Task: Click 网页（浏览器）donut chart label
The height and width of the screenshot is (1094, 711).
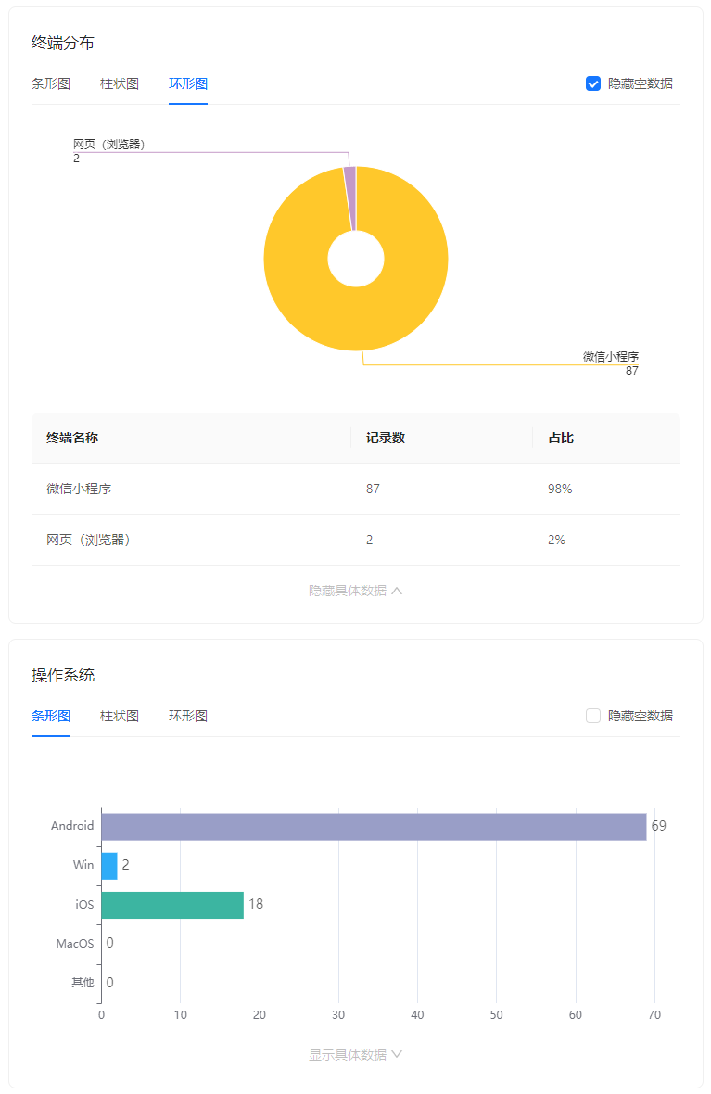Action: click(x=108, y=145)
